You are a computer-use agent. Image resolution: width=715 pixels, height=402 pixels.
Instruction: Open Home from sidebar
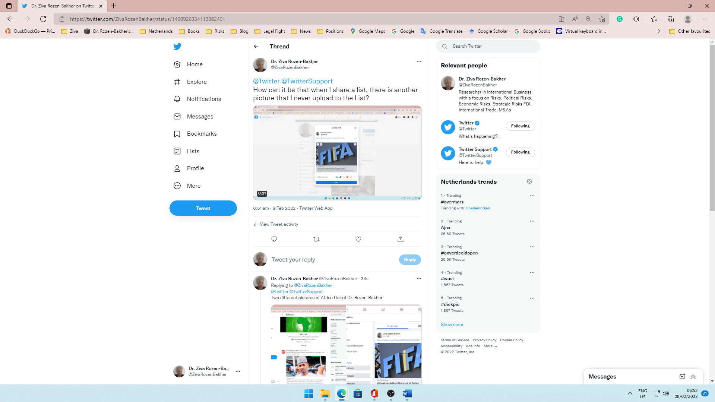(188, 64)
